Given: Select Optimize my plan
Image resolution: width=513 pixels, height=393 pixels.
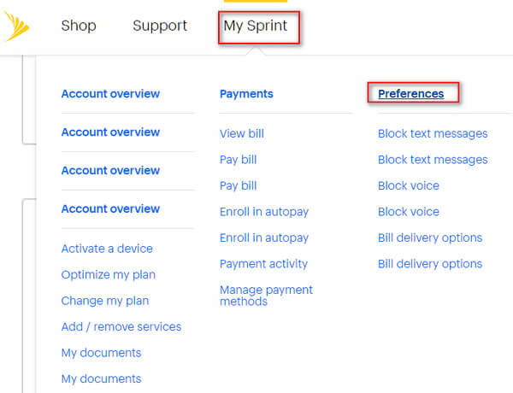Looking at the screenshot, I should point(109,274).
